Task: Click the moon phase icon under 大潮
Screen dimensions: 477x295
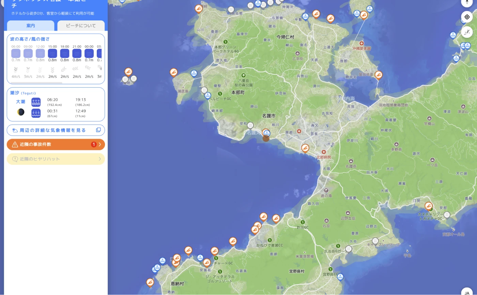Action: tap(21, 112)
